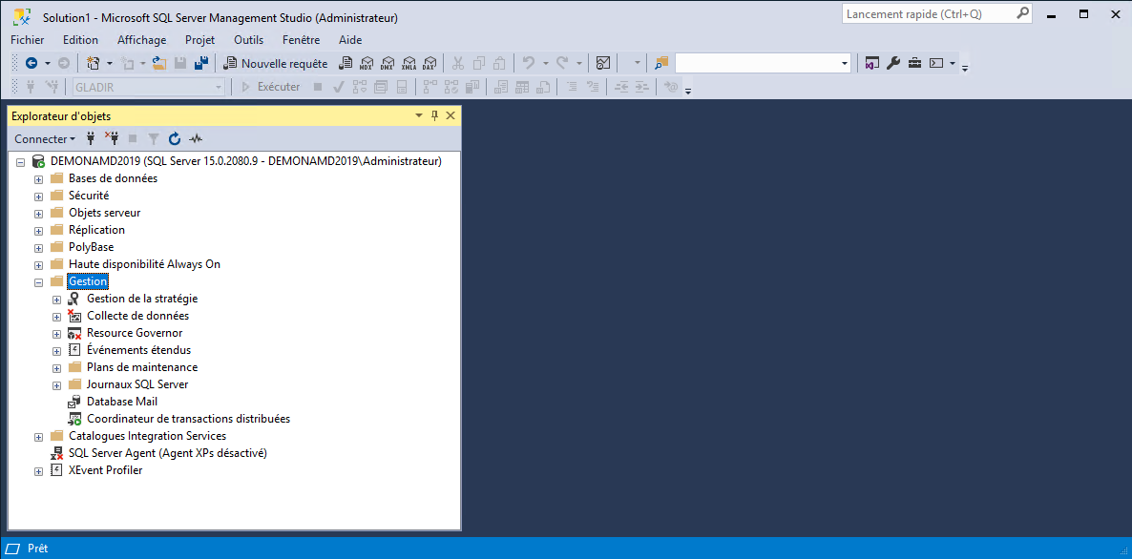
Task: Click the Collecte de données icon
Action: [x=74, y=315]
